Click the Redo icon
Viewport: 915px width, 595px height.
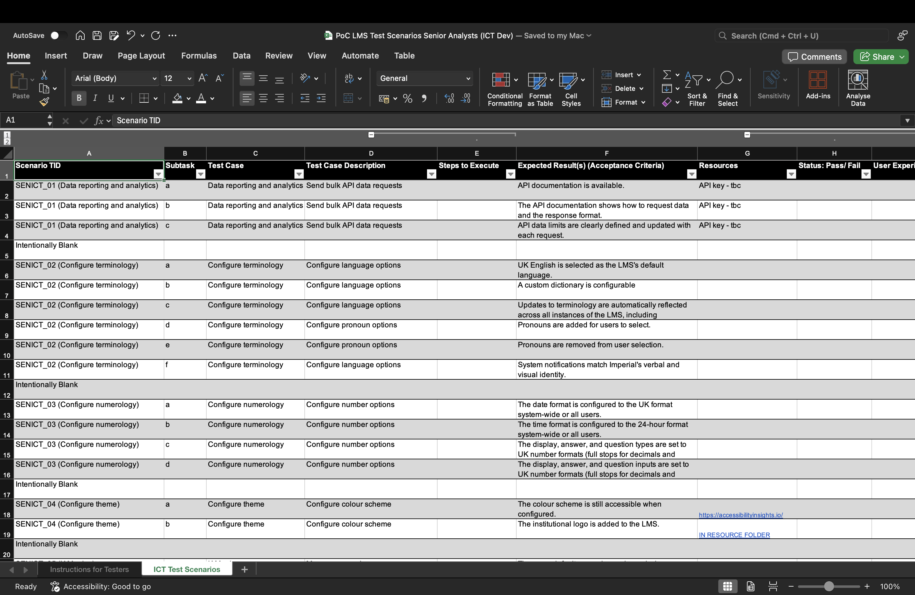156,35
